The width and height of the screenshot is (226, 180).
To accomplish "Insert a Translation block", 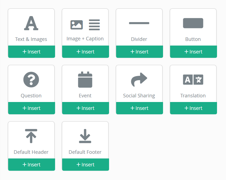I will (193, 108).
